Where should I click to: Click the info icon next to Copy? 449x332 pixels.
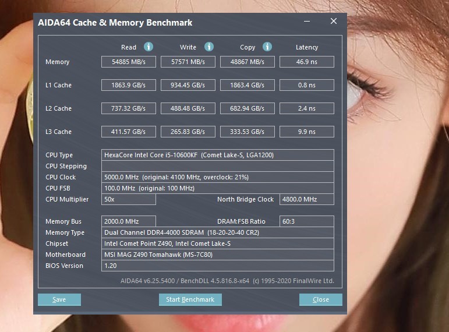click(x=267, y=47)
